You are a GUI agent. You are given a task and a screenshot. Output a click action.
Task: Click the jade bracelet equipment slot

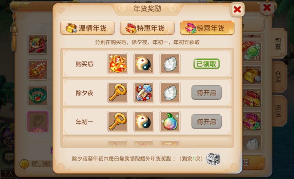[x=38, y=96]
